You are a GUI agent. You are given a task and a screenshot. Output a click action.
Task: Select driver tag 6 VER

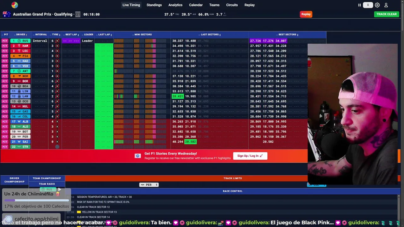[x=21, y=66]
